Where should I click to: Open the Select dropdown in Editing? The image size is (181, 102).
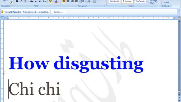[165, 2]
